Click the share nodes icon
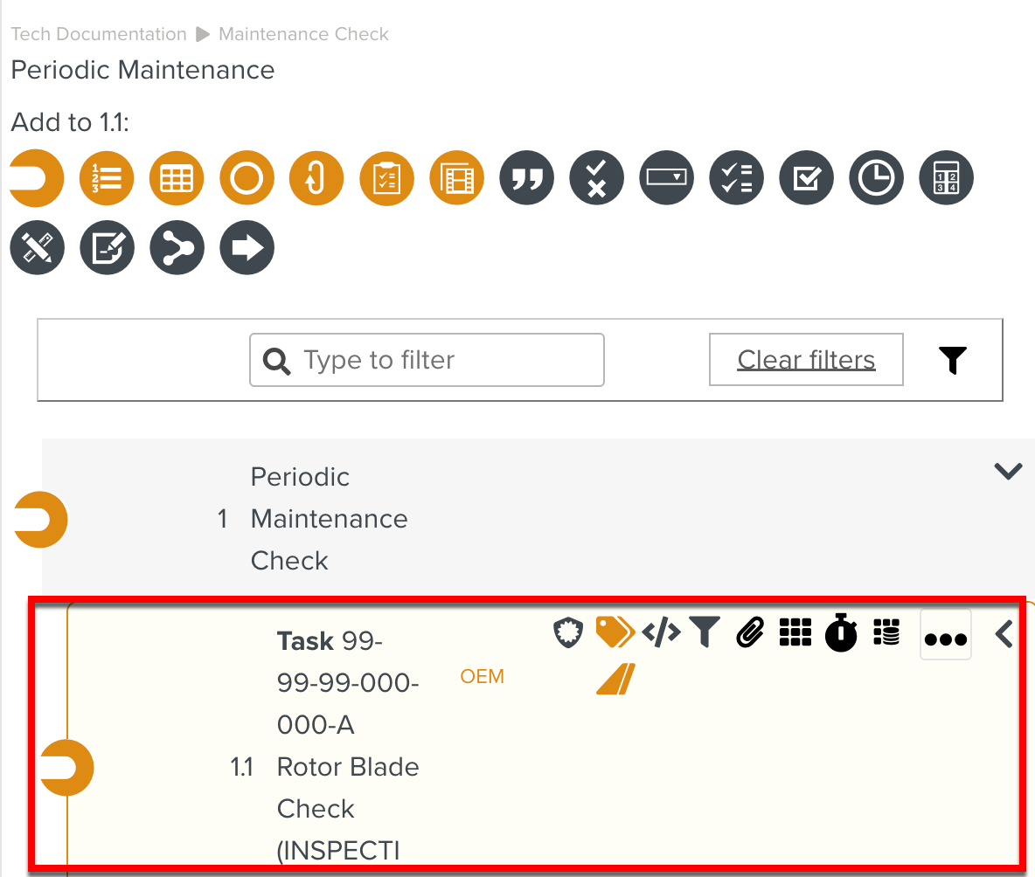 tap(177, 249)
